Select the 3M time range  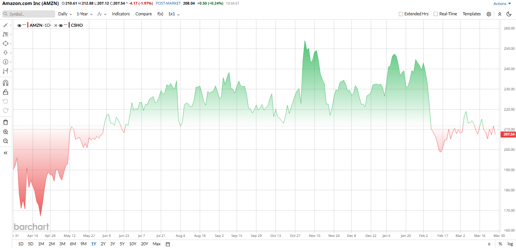click(x=62, y=244)
